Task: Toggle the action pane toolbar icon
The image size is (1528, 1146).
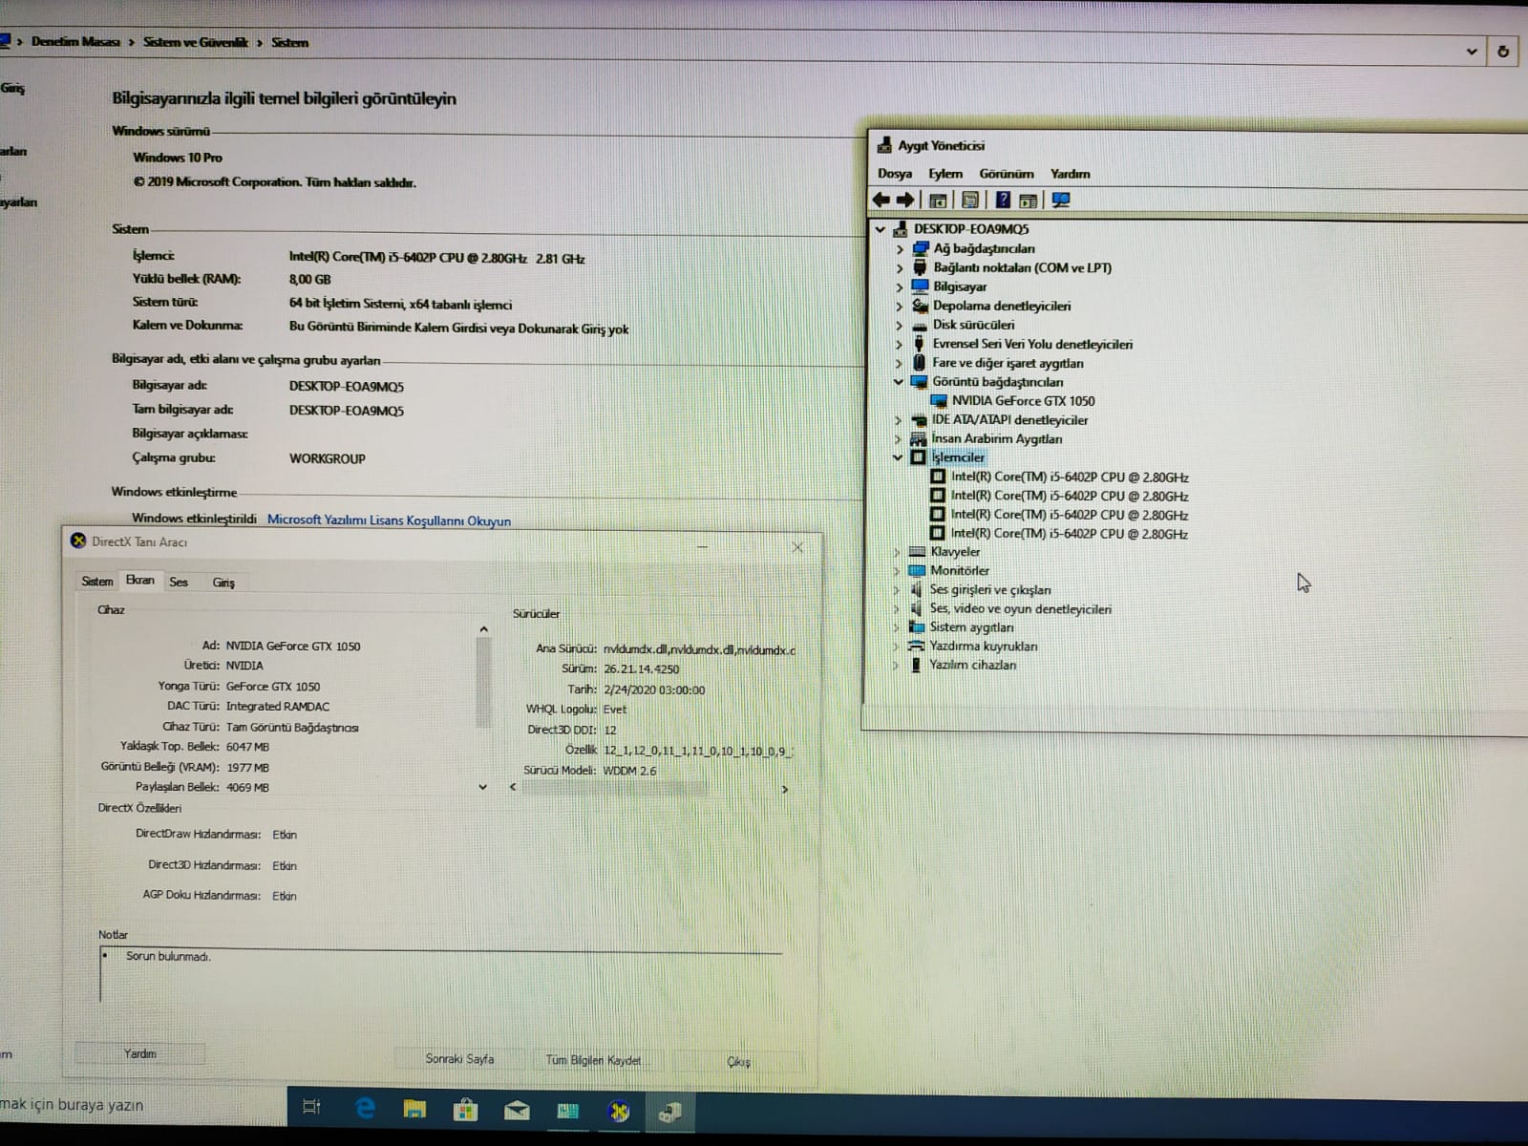Action: tap(1029, 200)
